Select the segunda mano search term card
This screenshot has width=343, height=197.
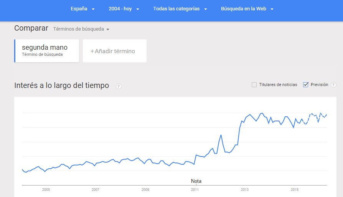tap(46, 51)
